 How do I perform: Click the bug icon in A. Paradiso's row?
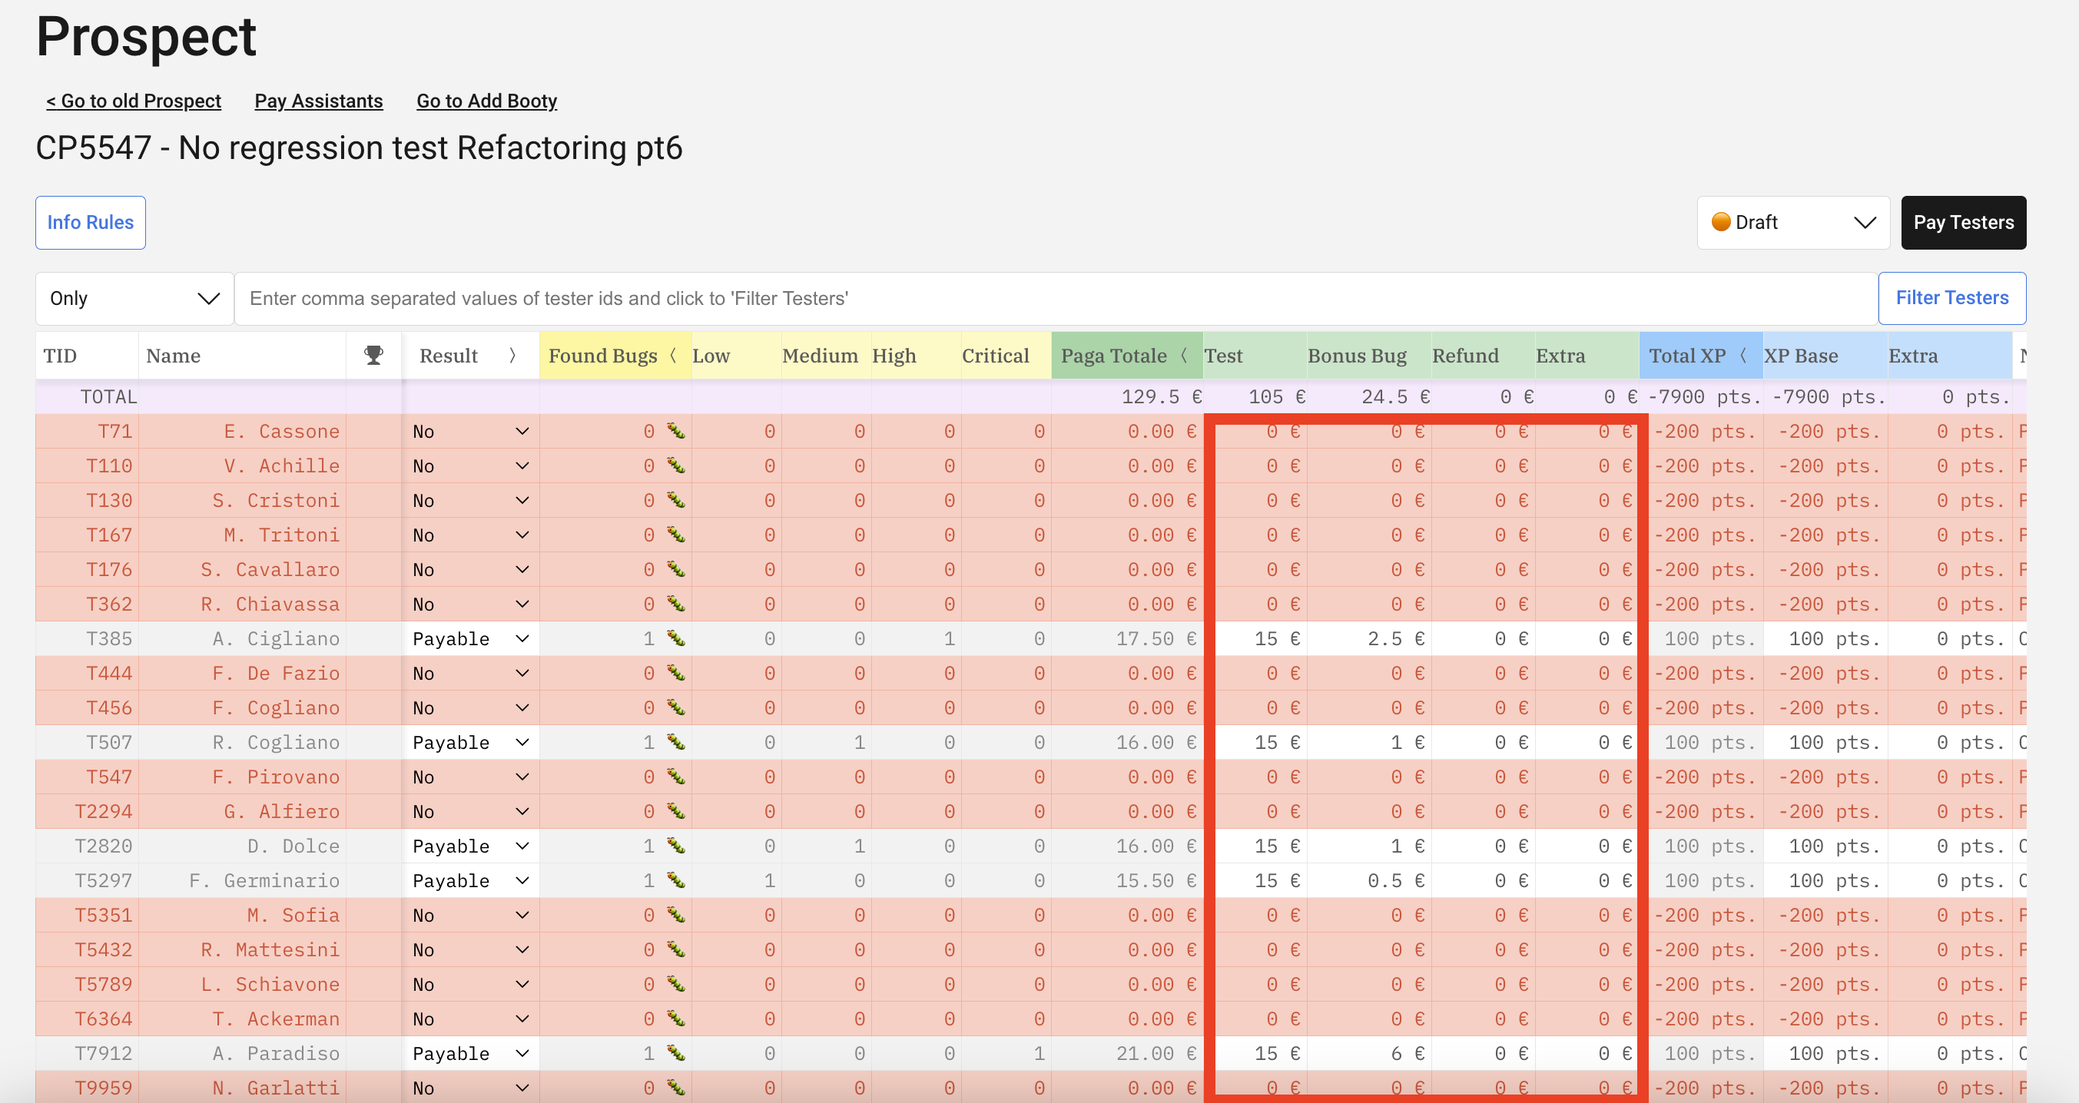(x=675, y=1053)
